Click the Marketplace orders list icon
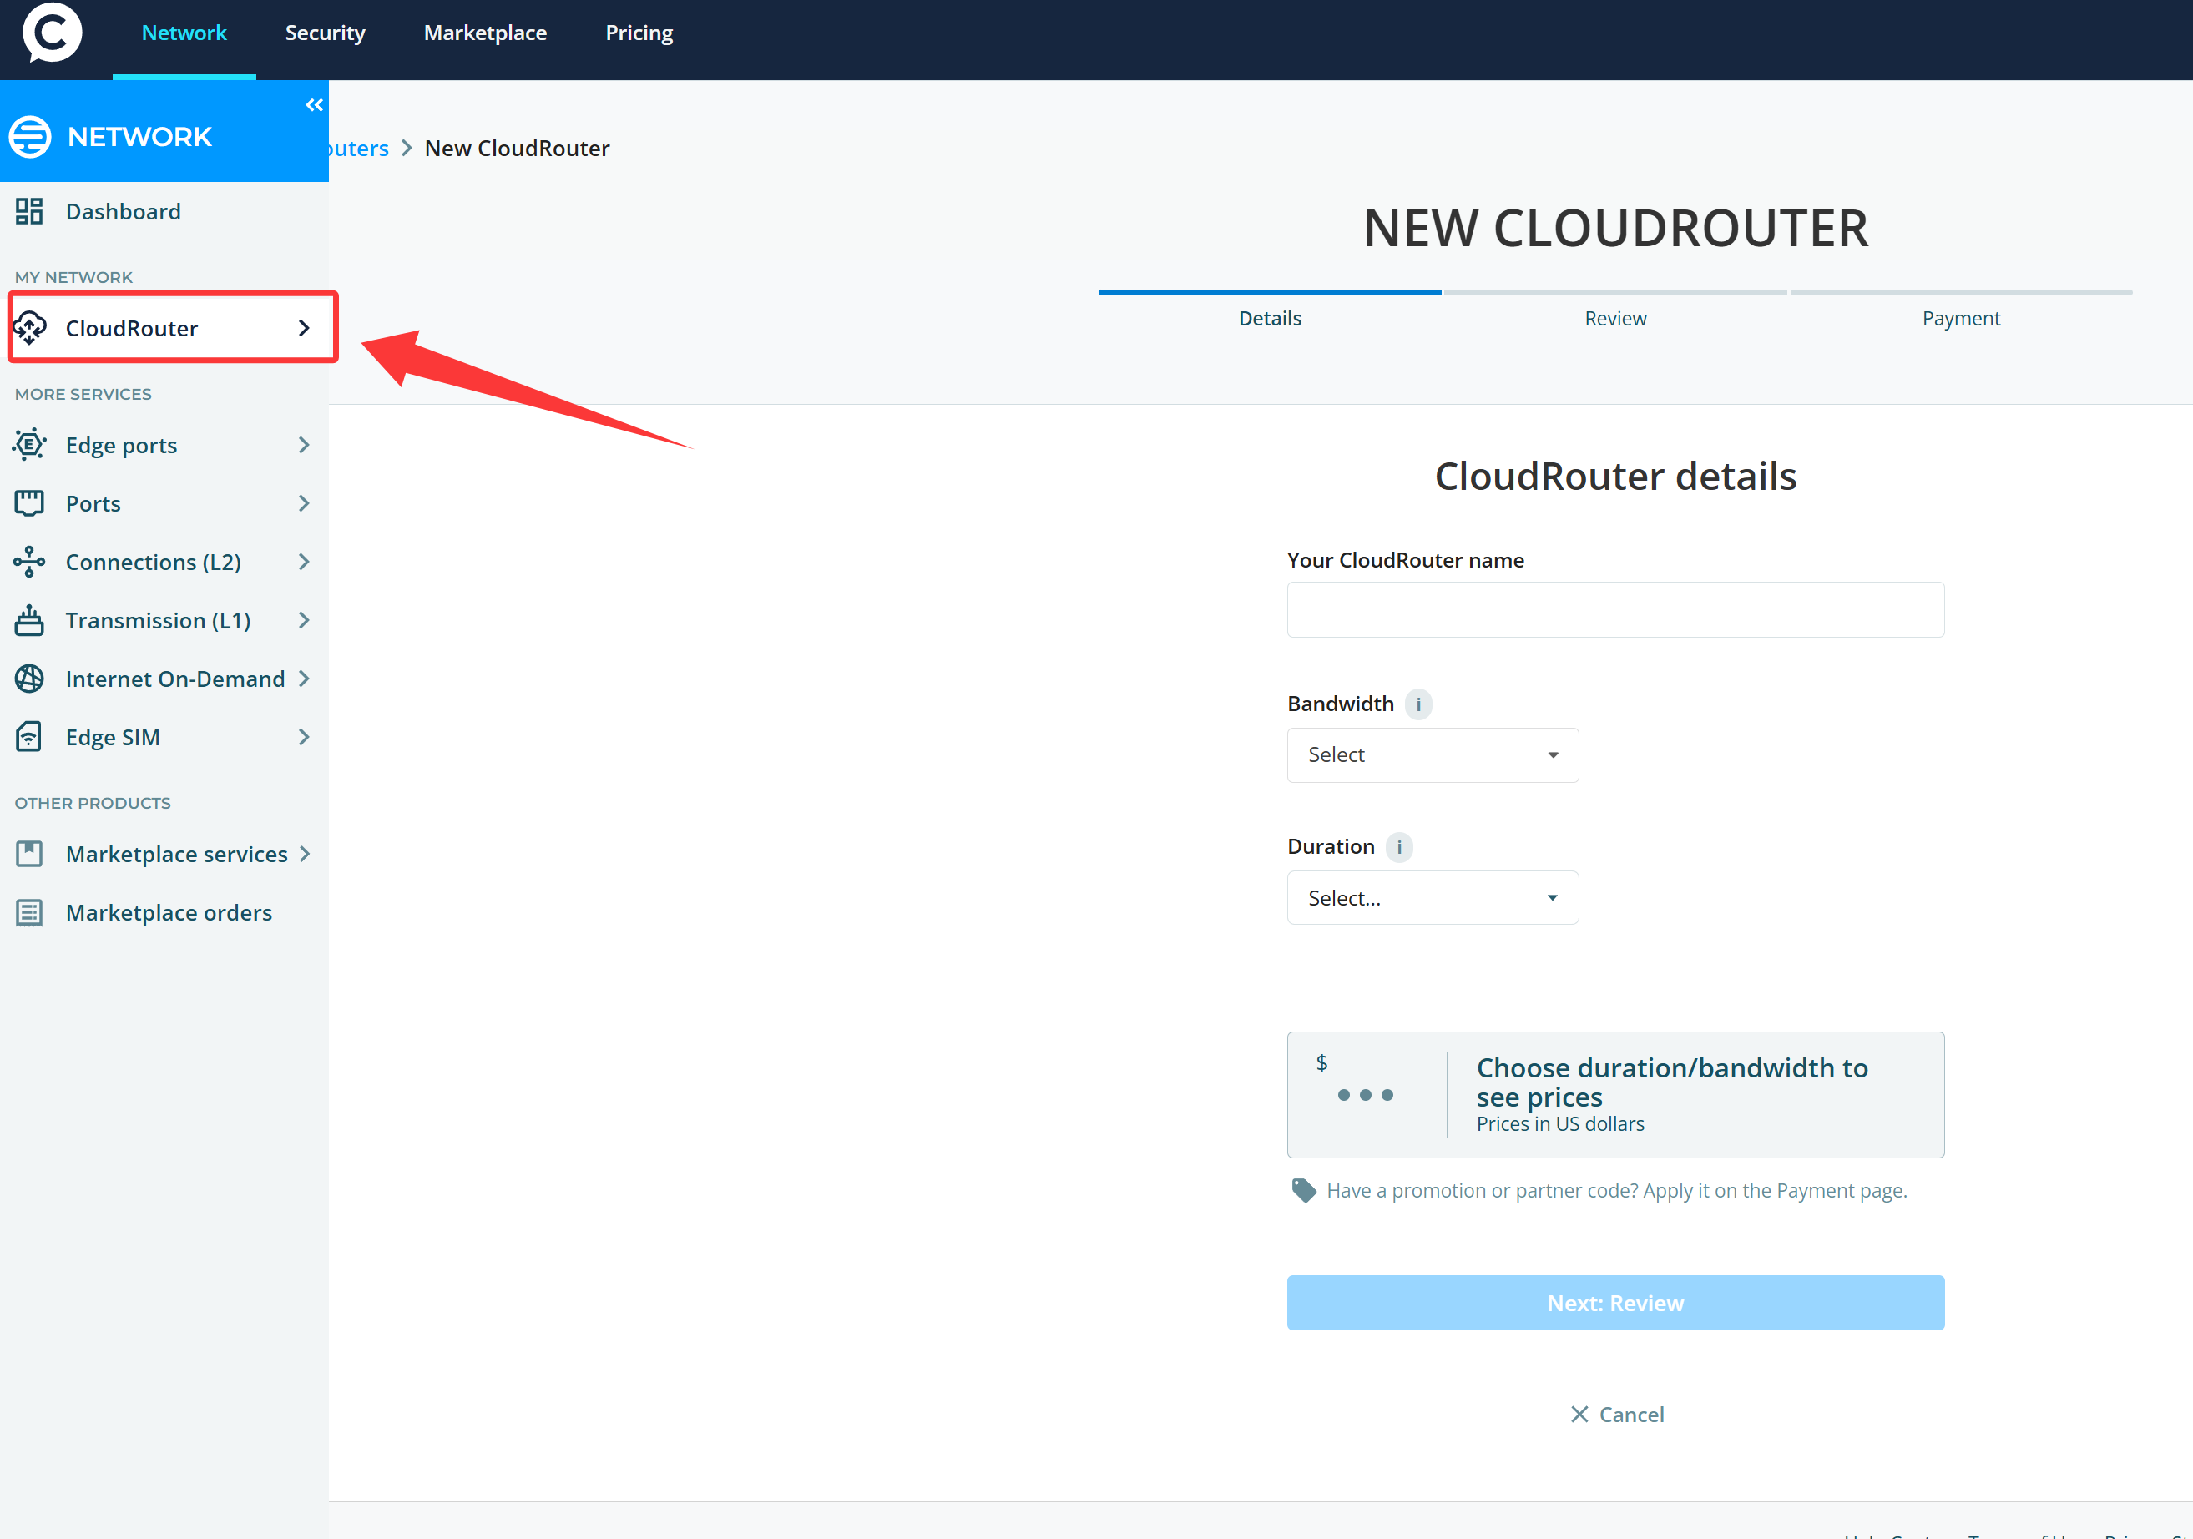 [29, 913]
